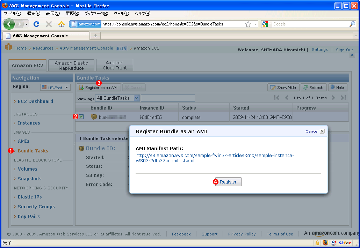Viewport: 360px width, 248px height.
Task: Open the S3Fox add-on in status bar
Action: pyautogui.click(x=345, y=243)
